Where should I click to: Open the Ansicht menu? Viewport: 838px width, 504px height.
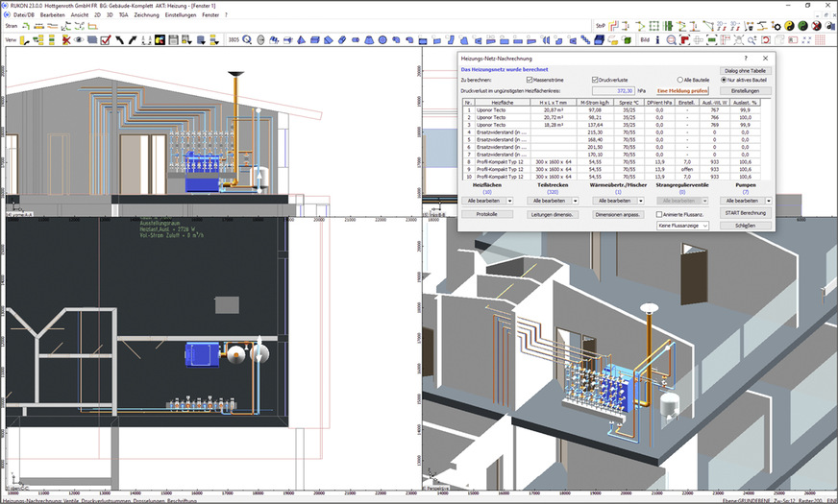click(x=79, y=15)
